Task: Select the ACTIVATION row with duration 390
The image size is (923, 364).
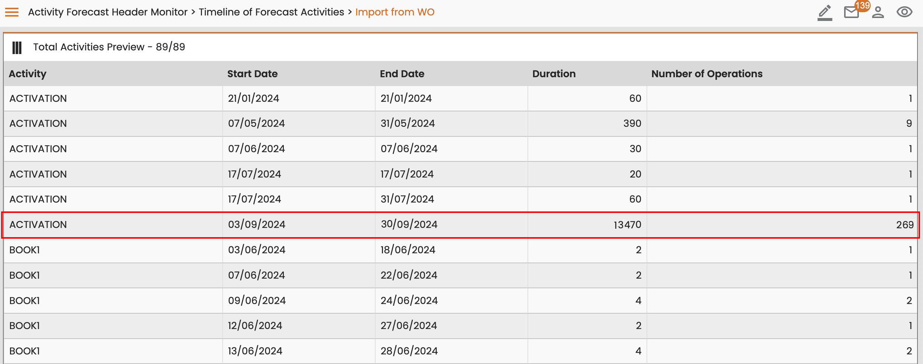Action: (x=460, y=124)
